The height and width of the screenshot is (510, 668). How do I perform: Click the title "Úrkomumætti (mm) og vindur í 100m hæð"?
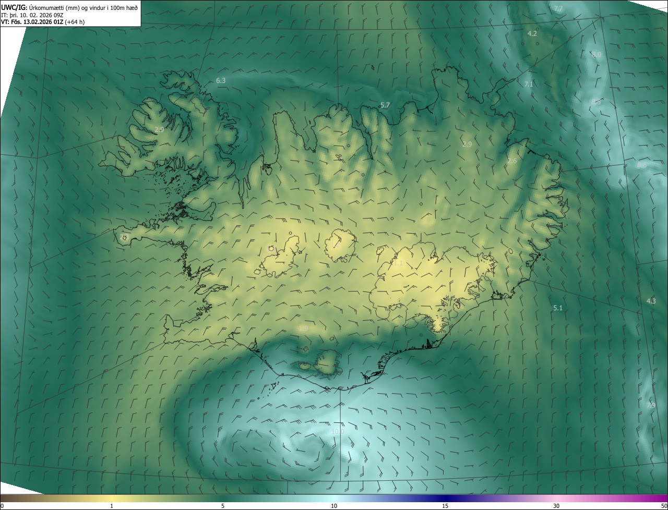click(x=83, y=7)
